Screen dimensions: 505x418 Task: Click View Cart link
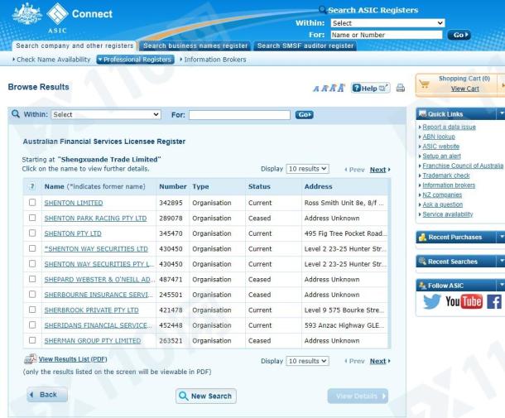[464, 89]
